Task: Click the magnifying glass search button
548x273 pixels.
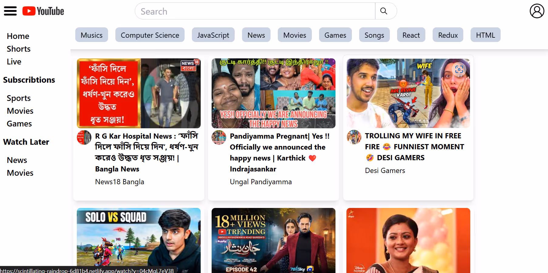Action: tap(384, 11)
